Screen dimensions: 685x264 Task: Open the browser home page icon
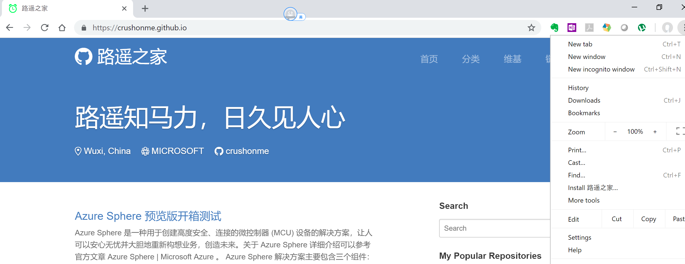pos(62,28)
